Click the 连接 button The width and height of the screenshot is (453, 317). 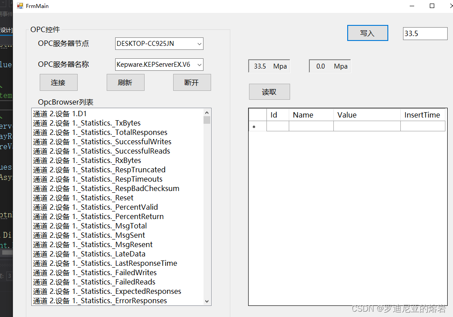58,82
